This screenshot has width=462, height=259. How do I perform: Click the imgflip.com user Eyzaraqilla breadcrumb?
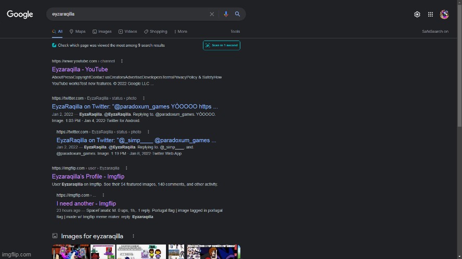(x=85, y=168)
